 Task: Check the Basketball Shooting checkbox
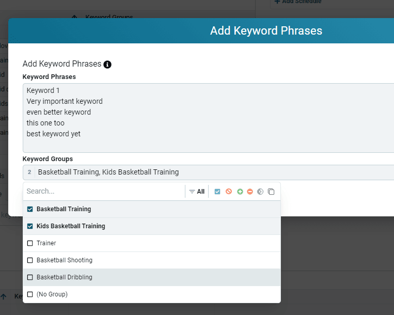(30, 260)
